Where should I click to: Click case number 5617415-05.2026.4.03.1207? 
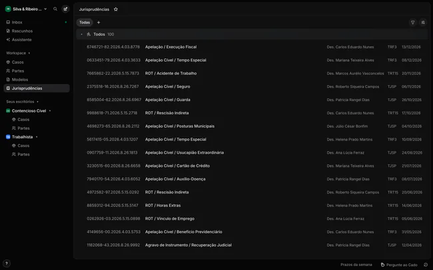click(112, 139)
